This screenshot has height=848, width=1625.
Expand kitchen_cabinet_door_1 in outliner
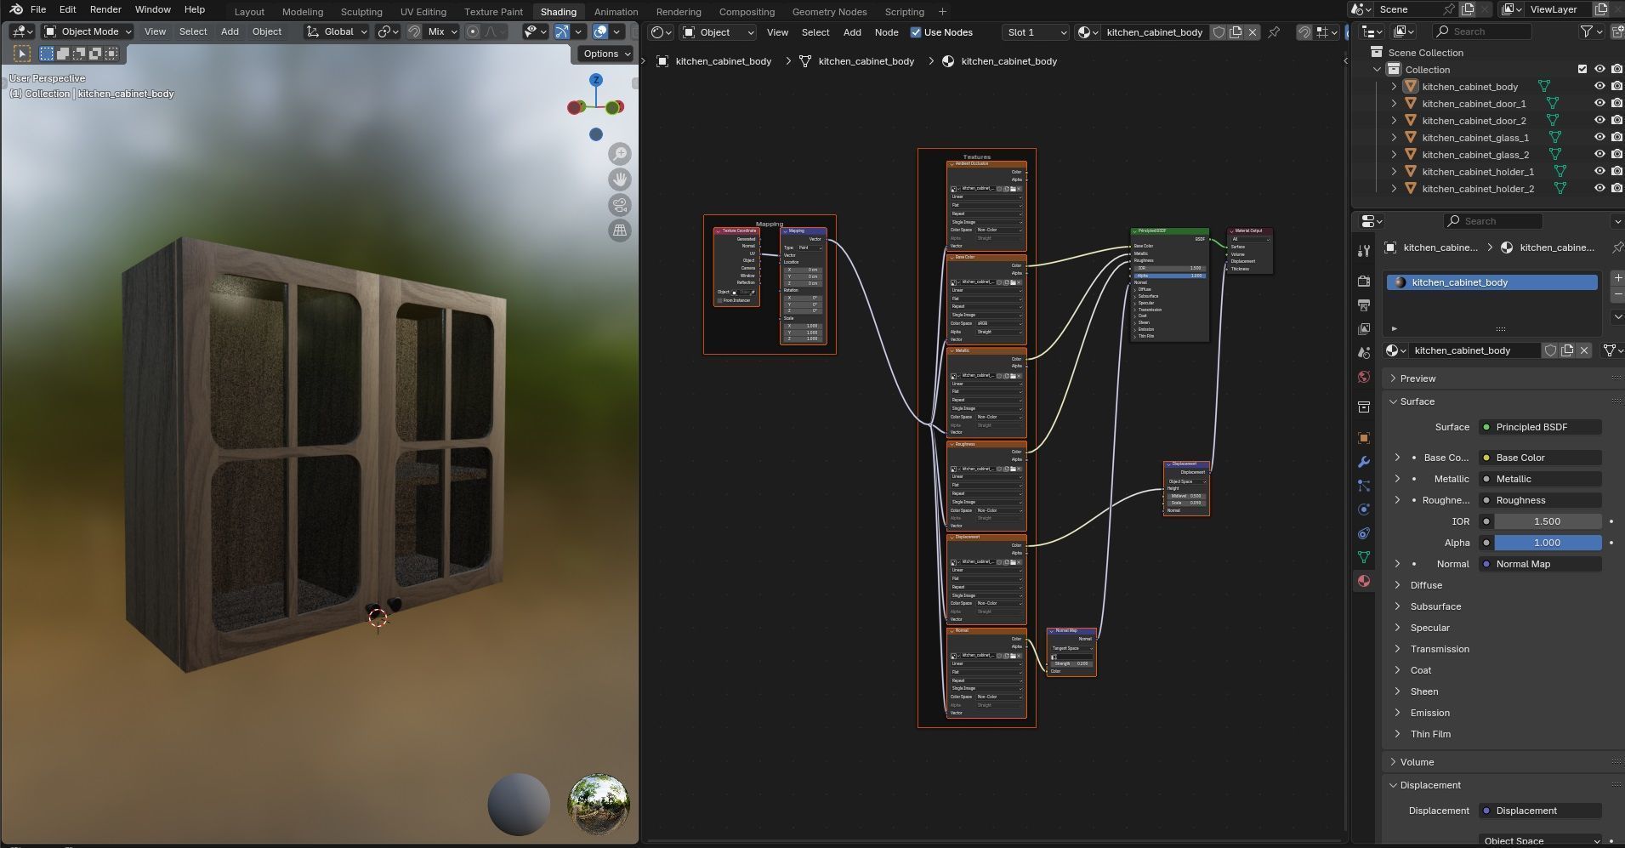(1394, 103)
